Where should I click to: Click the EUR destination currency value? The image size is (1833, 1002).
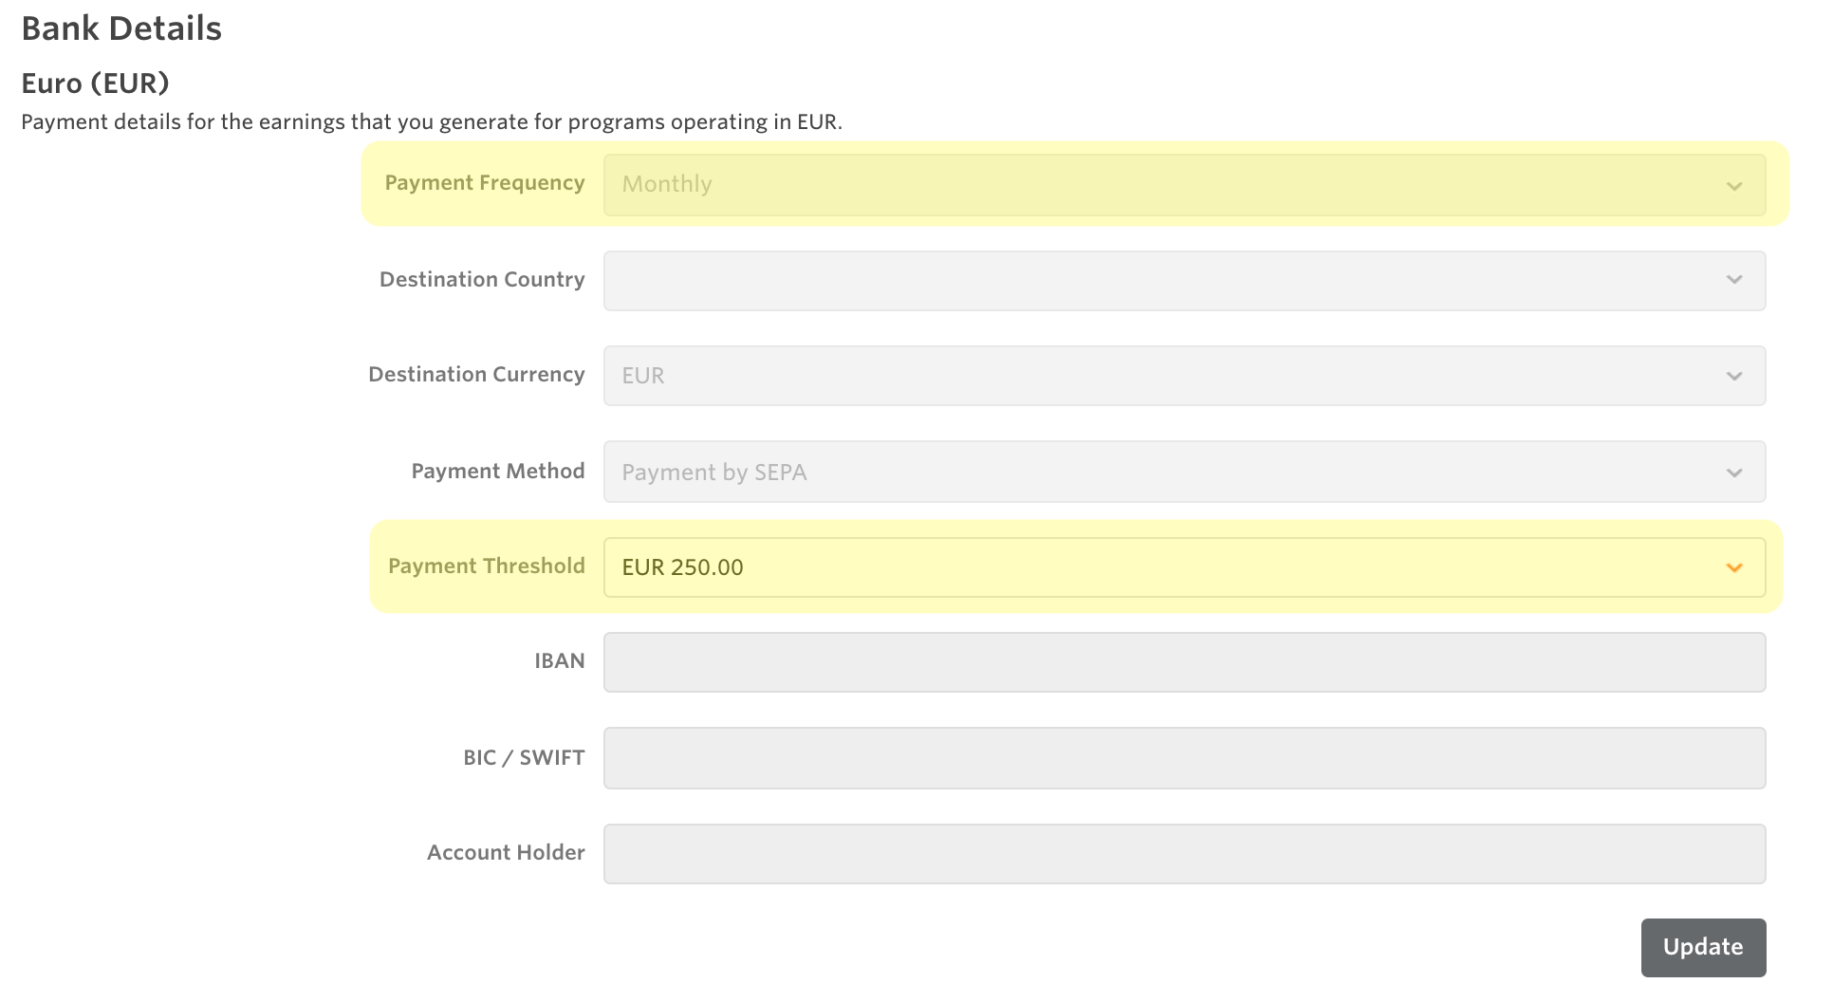641,376
